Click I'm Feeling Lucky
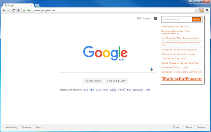This screenshot has height=132, width=211. (116, 81)
